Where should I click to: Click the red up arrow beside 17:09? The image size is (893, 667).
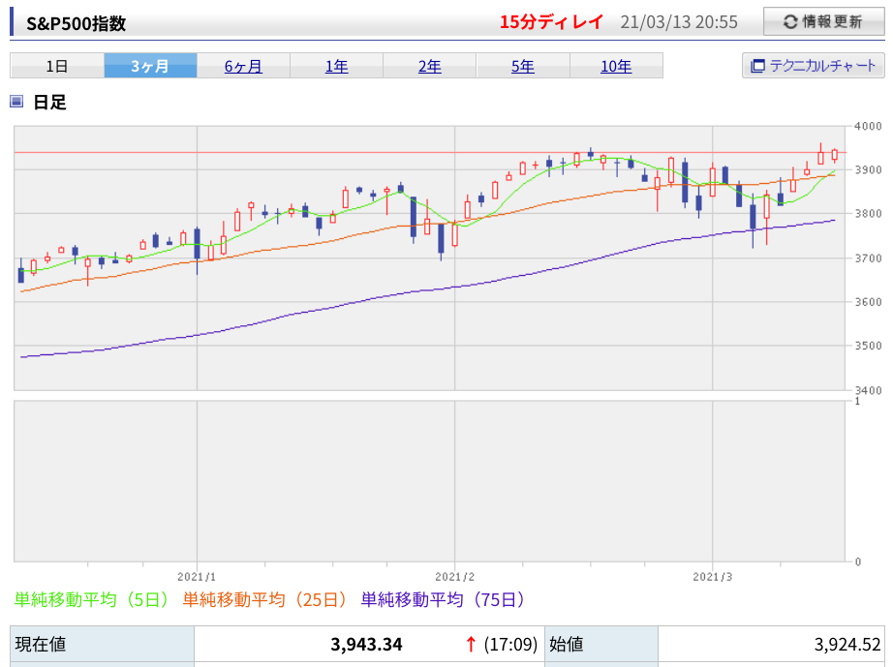pyautogui.click(x=471, y=644)
